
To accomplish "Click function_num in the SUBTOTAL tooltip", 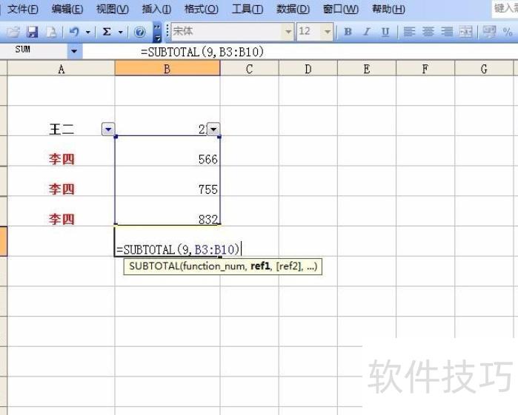I will (213, 266).
